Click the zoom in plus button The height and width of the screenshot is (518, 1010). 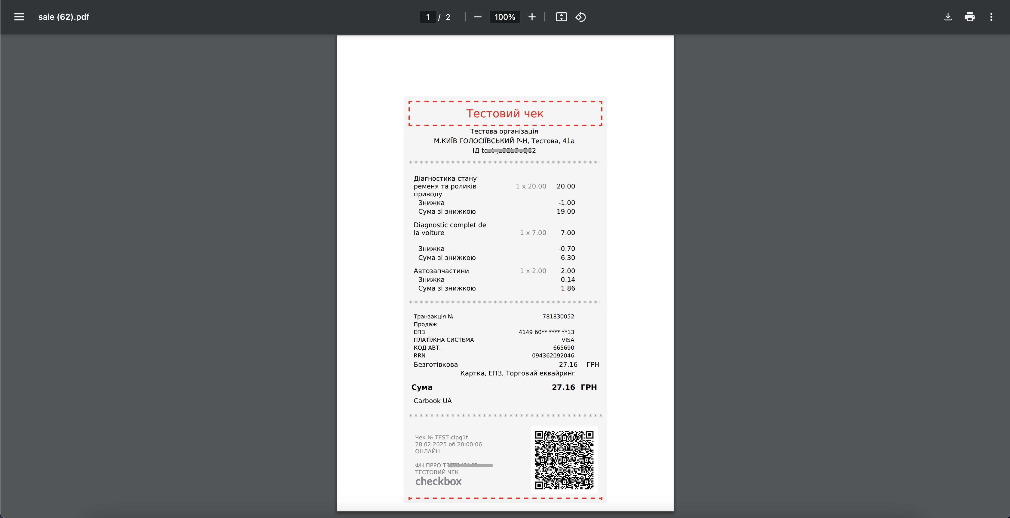[532, 17]
